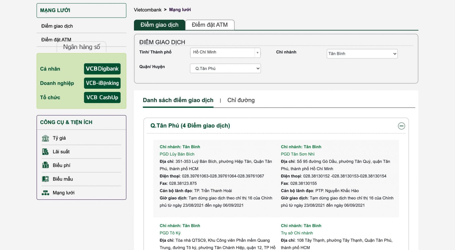The height and width of the screenshot is (250, 455).
Task: Switch to the Điểm giao dịch tab
Action: (160, 25)
